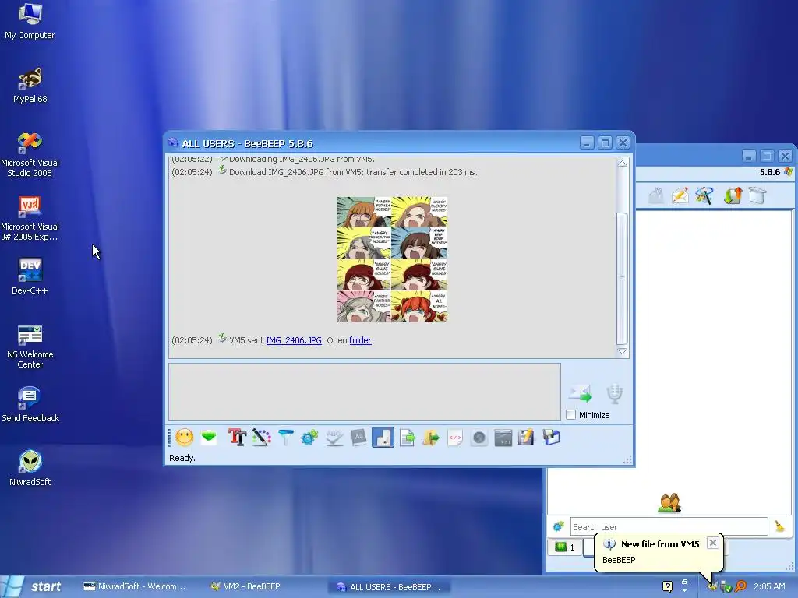Click the BeeBEEP bee tray icon

tap(712, 587)
